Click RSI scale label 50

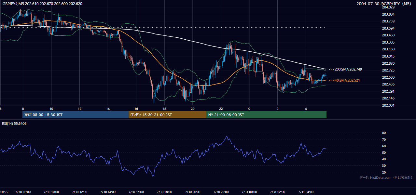(384, 153)
